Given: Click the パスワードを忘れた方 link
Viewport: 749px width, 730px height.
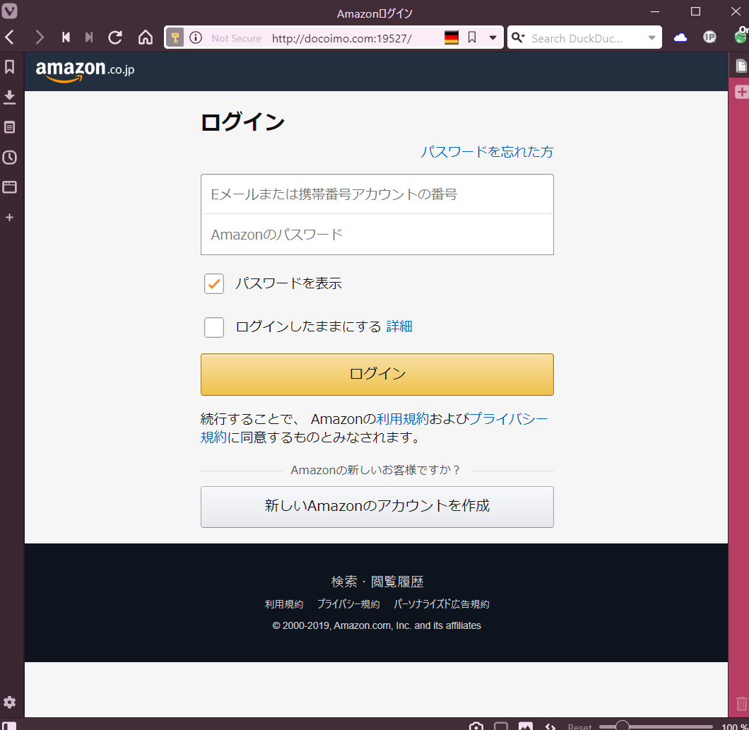Looking at the screenshot, I should [487, 152].
